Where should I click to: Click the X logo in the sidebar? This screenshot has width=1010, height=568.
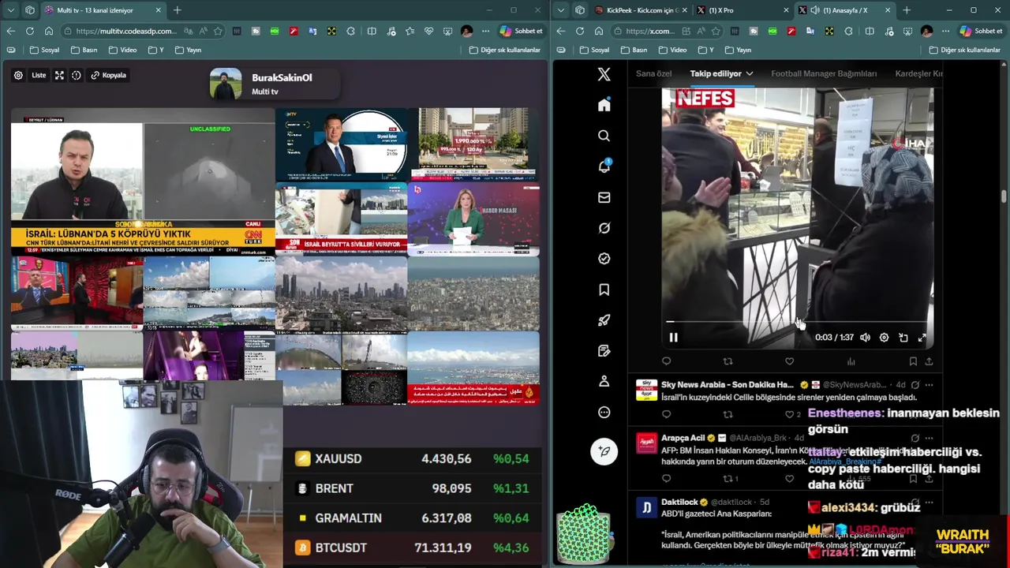(x=604, y=74)
